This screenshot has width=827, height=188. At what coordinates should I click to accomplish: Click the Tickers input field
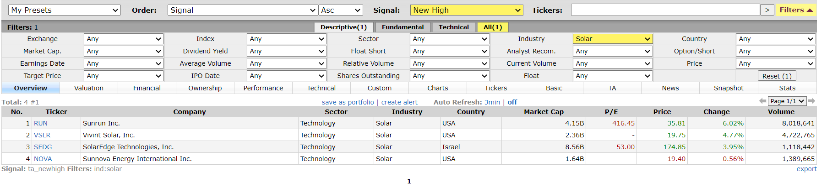[x=665, y=10]
